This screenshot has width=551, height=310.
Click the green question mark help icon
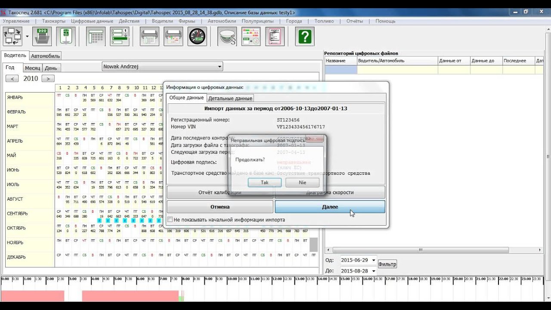pyautogui.click(x=304, y=36)
